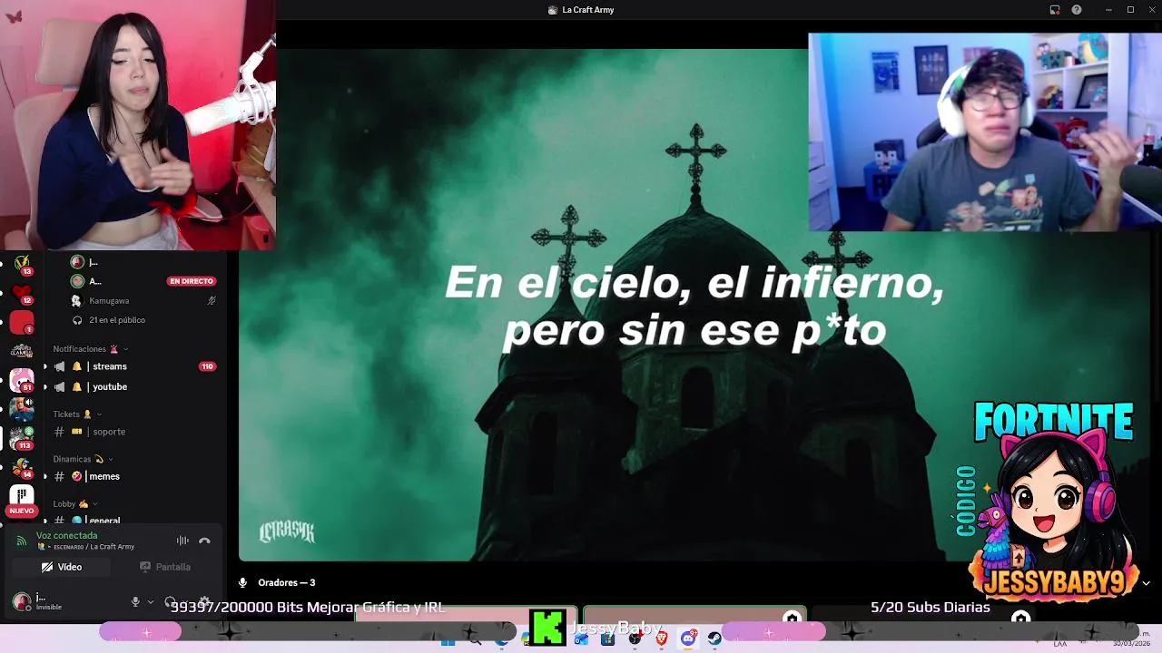This screenshot has width=1162, height=653.
Task: Open the Brave browser from the taskbar
Action: click(x=662, y=638)
